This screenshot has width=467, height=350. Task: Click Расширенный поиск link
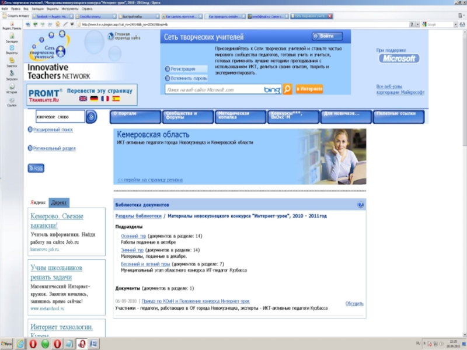click(x=53, y=129)
